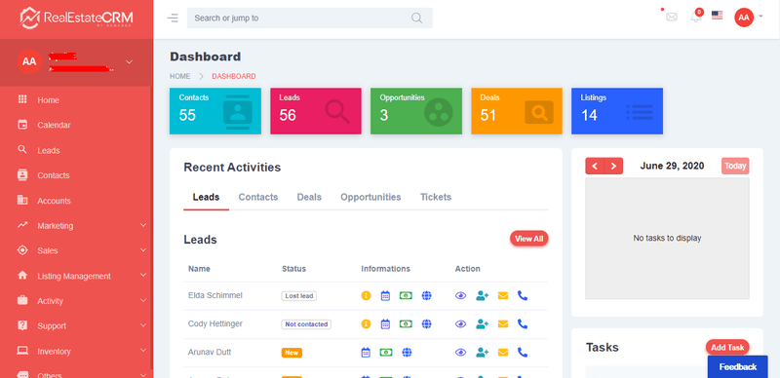
Task: Open the Listings 14 summary card
Action: point(617,111)
